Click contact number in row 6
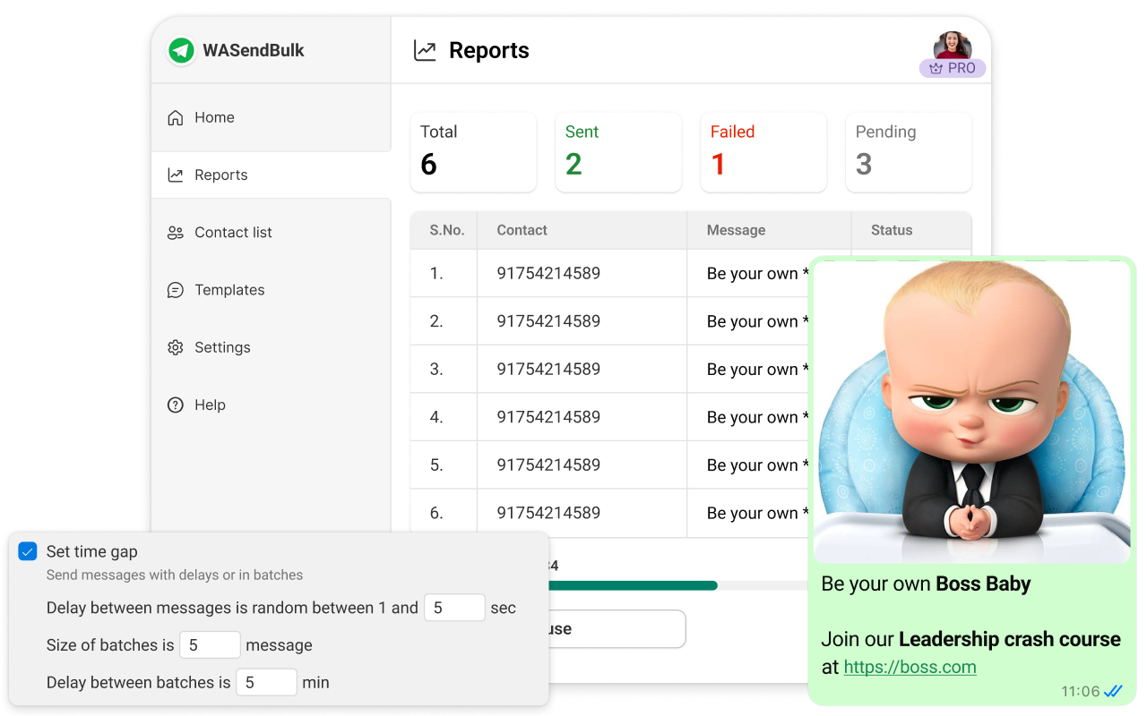 [x=548, y=513]
